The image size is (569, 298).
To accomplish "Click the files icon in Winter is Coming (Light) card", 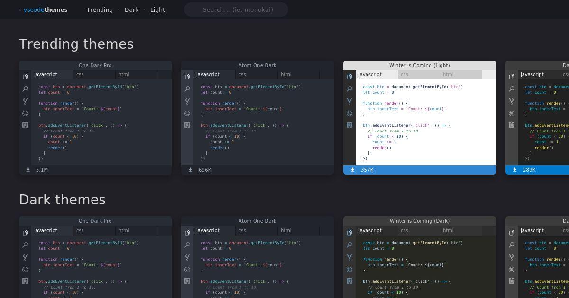I will 349,76.
